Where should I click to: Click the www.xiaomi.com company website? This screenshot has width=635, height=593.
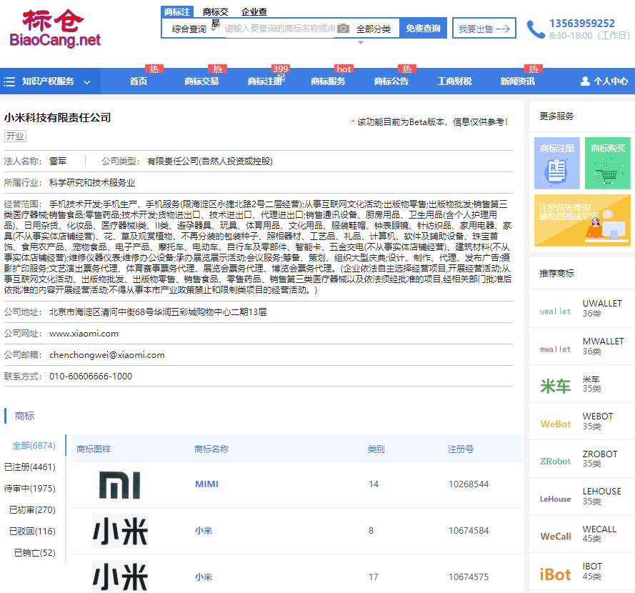[84, 334]
